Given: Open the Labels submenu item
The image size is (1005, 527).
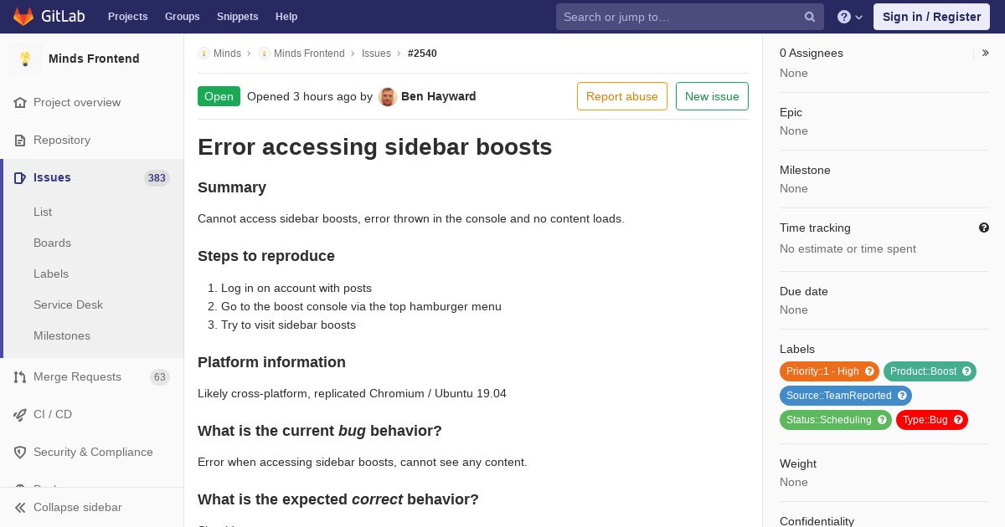Looking at the screenshot, I should (51, 274).
